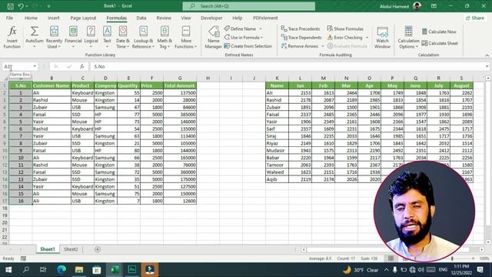Click the formula bar fx icon
The height and width of the screenshot is (277, 492).
82,67
